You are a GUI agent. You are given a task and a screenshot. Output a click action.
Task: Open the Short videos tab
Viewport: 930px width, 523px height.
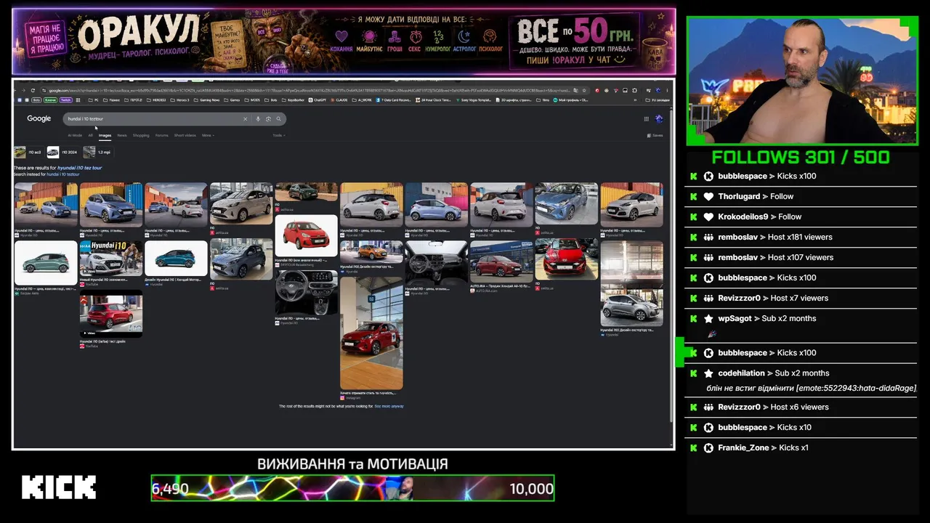[x=185, y=135]
